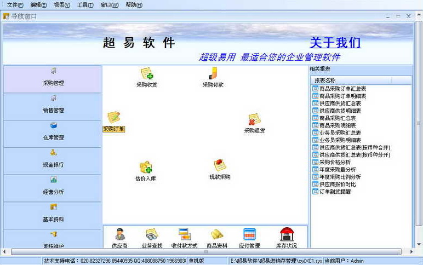
Task: Open report 采购价格分析
Action: tap(335, 162)
